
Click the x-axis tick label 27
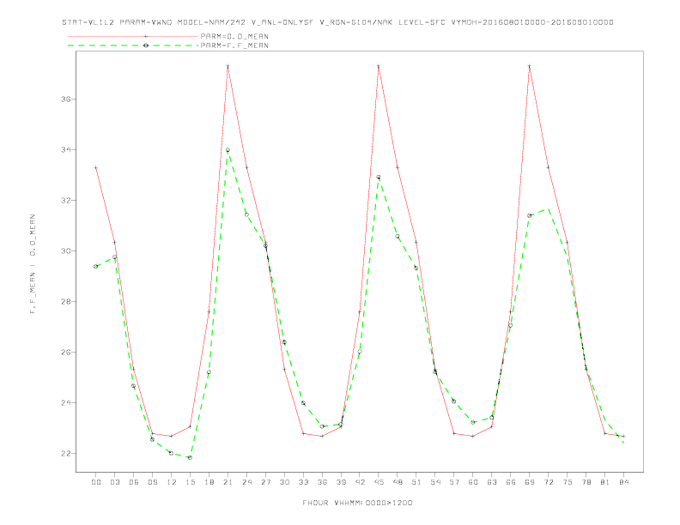pos(265,482)
